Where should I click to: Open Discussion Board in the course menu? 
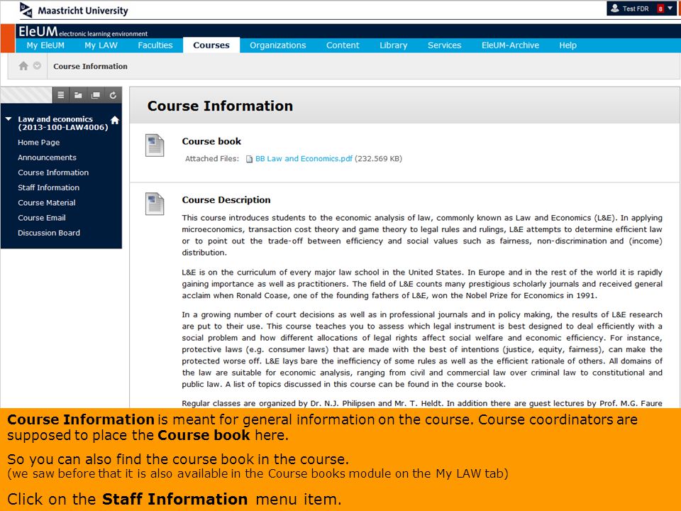49,233
